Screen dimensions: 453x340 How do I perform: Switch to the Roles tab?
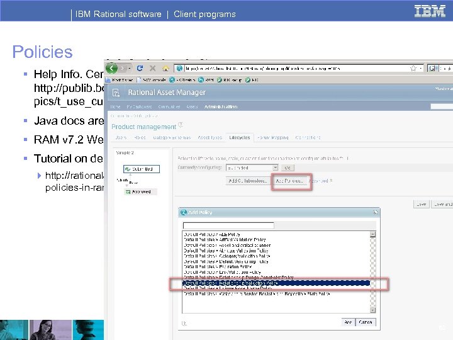pos(140,138)
